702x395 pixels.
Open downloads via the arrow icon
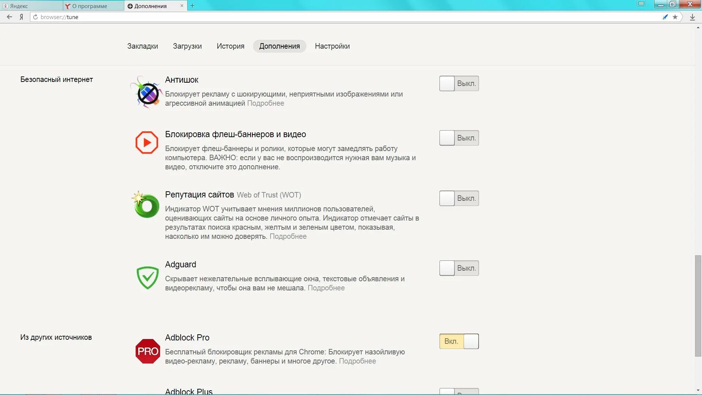coord(692,17)
